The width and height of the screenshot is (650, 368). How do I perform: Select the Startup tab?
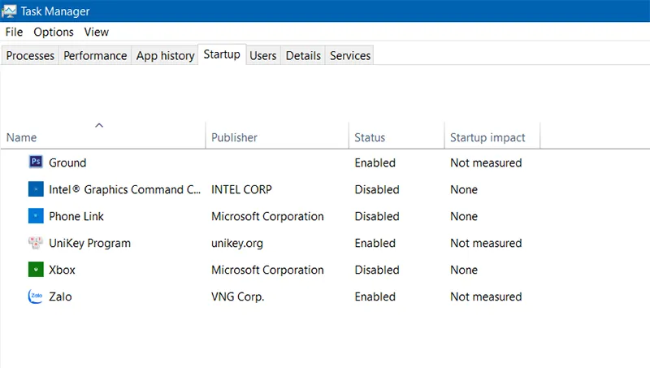pyautogui.click(x=222, y=54)
